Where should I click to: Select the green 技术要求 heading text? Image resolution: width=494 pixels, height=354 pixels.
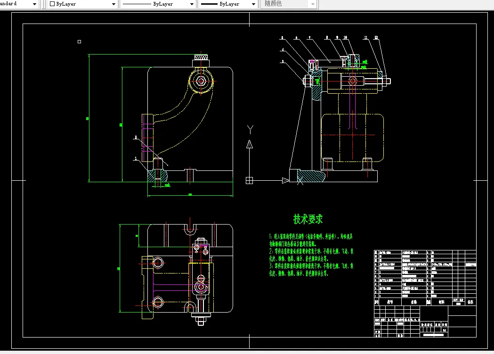click(x=308, y=219)
